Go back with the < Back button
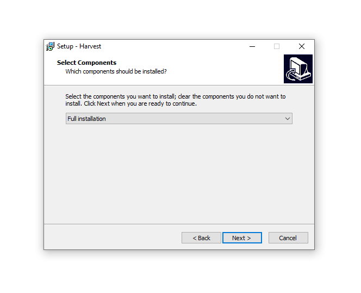Screen dimensions: 361x293 tap(201, 238)
